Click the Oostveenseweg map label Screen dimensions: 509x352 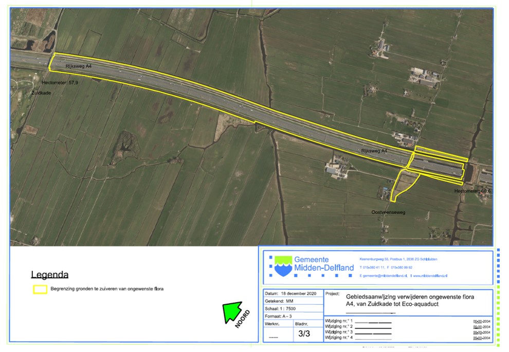click(388, 211)
